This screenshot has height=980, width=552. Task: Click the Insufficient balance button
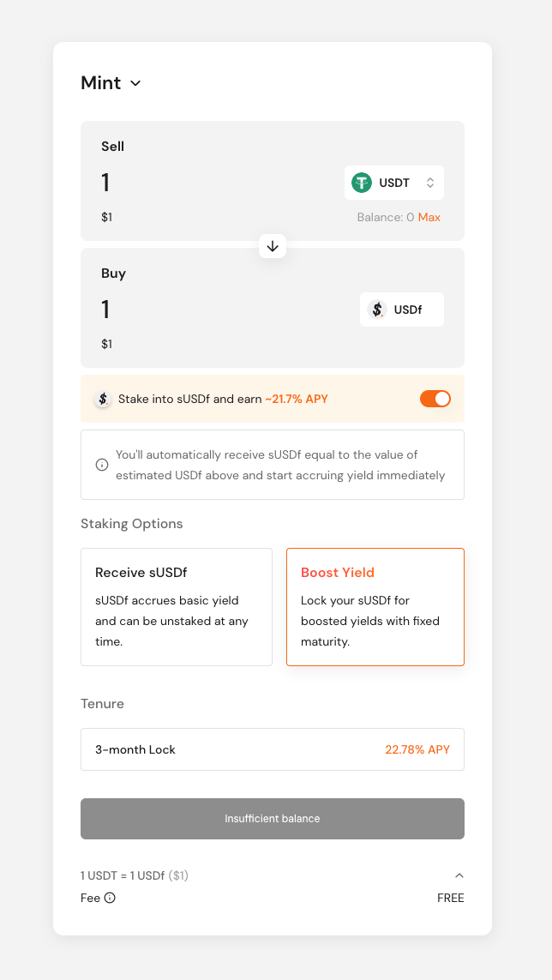pos(273,819)
